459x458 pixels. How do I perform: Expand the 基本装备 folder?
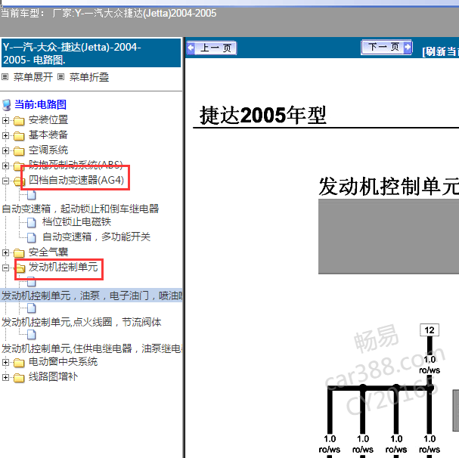click(x=5, y=135)
